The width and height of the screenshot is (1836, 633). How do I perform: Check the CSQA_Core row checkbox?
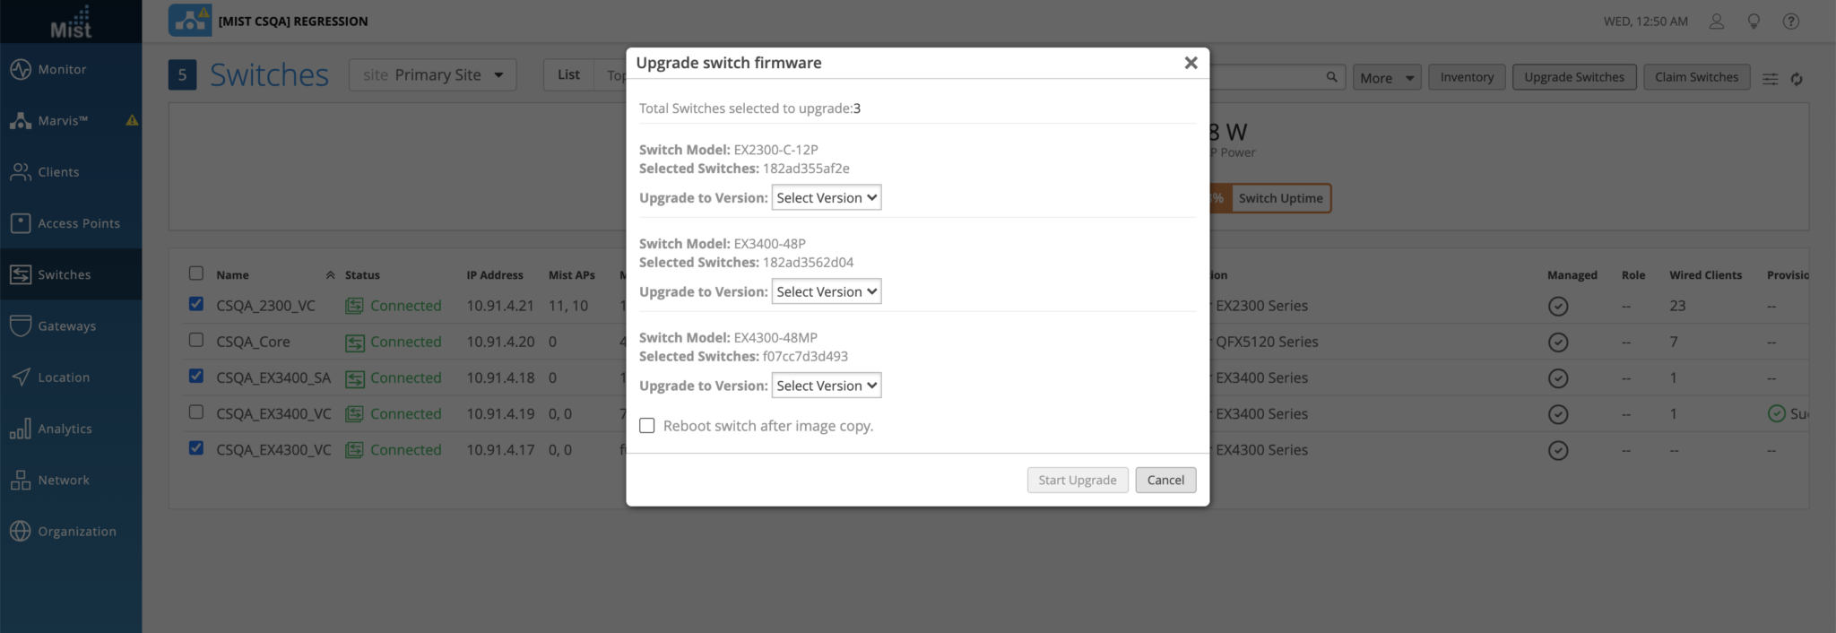(195, 341)
